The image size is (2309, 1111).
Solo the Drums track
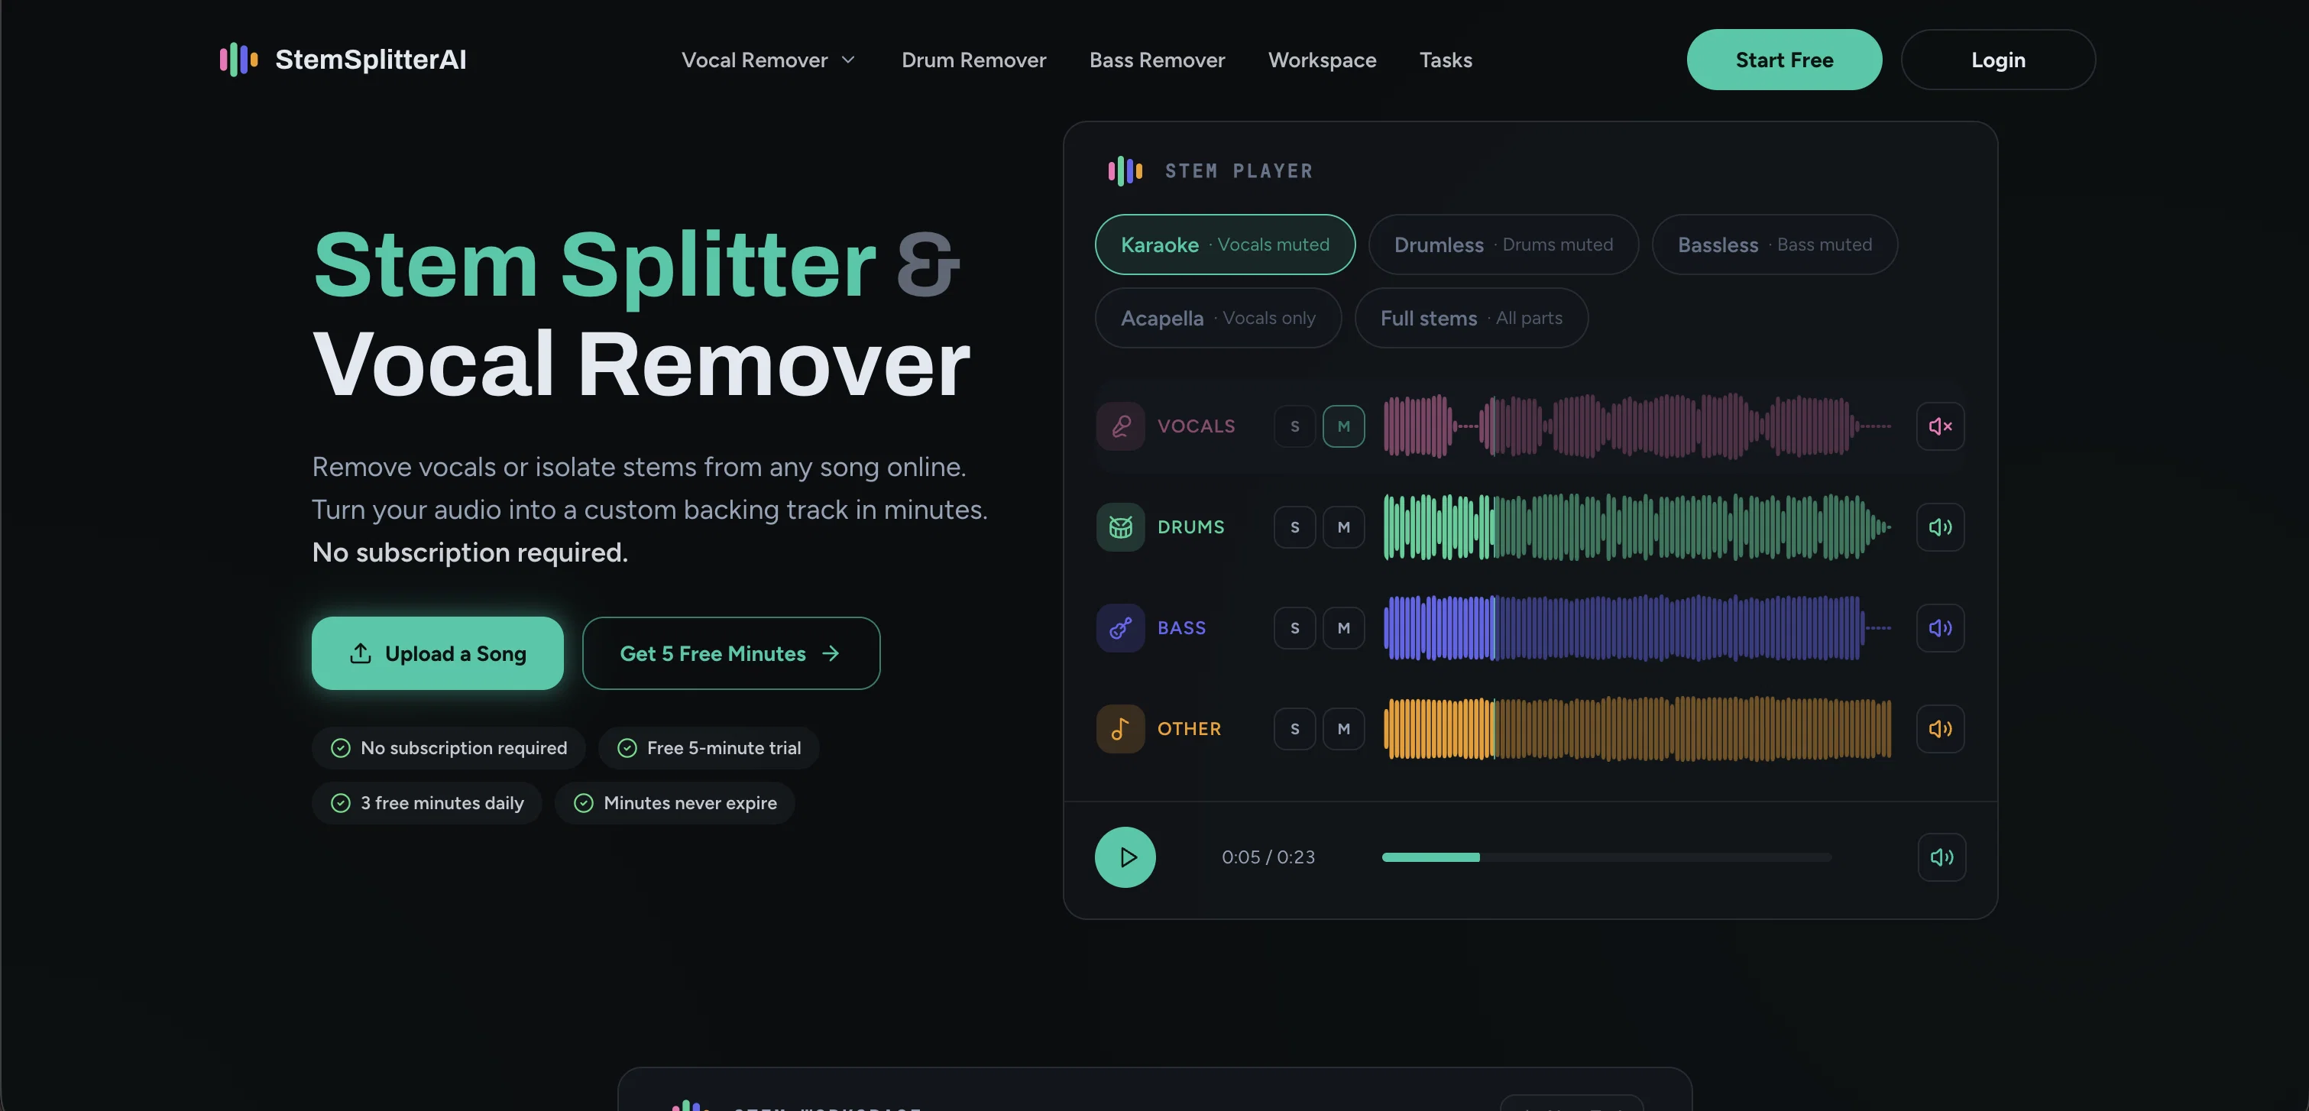(x=1294, y=527)
